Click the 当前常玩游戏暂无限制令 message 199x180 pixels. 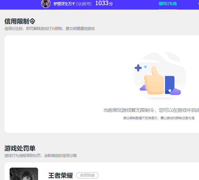[151, 110]
